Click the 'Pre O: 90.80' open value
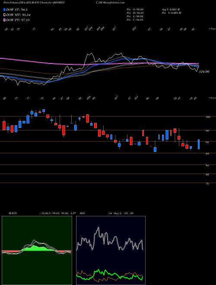The width and height of the screenshot is (216, 285). pyautogui.click(x=135, y=9)
